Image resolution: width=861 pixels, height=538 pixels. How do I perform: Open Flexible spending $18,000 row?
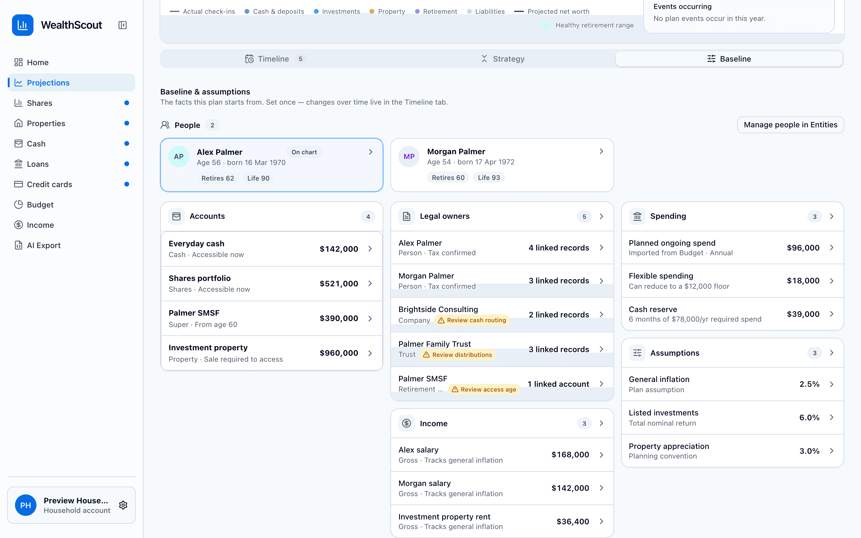tap(732, 281)
